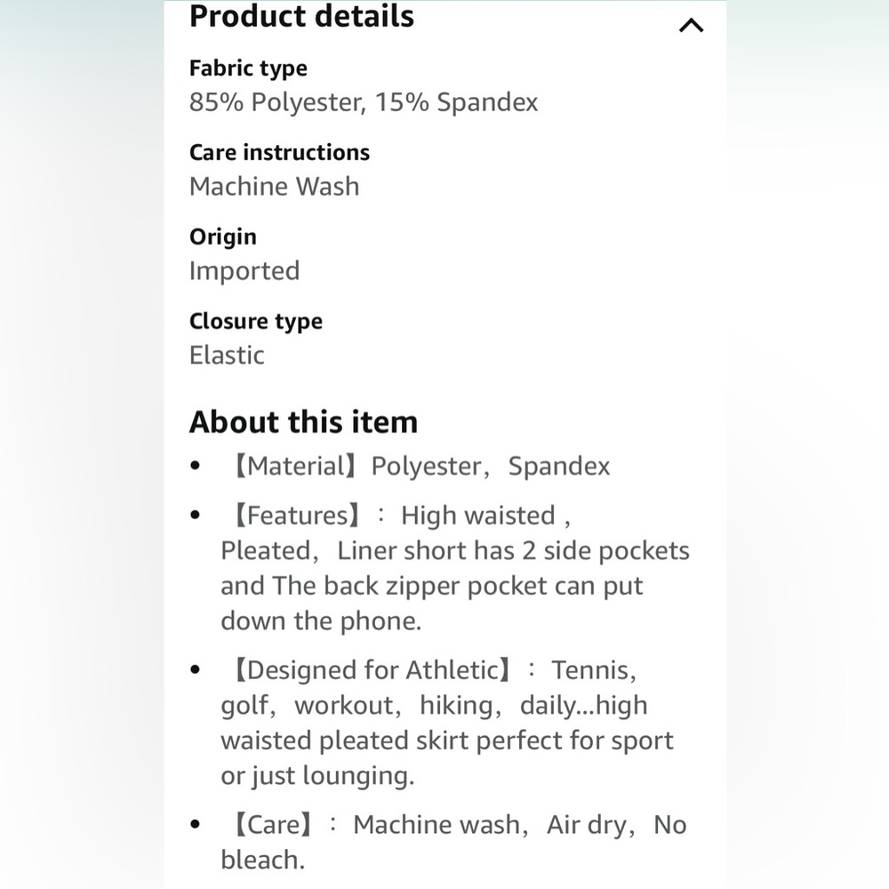Click the 85% Polyester, 15% Spandex text

pos(364,102)
